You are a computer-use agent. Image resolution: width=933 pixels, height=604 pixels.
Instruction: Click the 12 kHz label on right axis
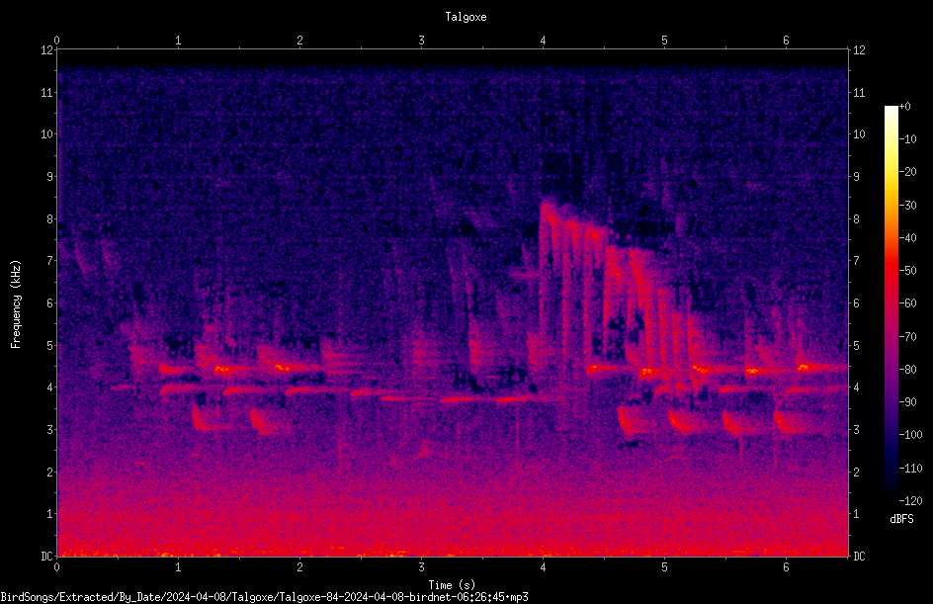(x=859, y=50)
